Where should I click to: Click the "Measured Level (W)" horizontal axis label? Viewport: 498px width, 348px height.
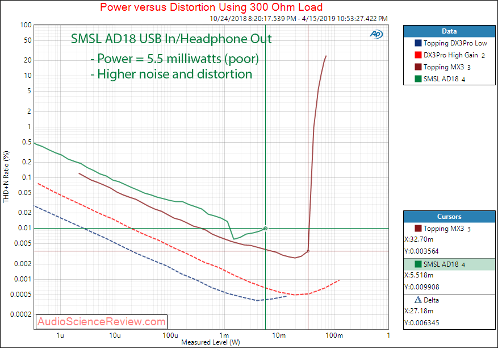(211, 342)
